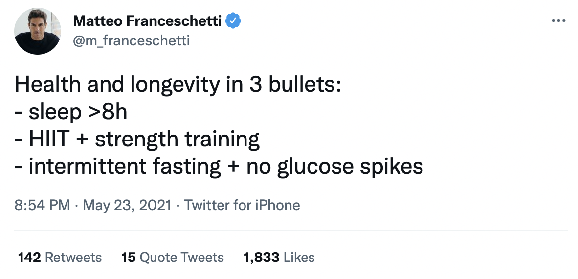Open the 'Twitter for iPhone' source link

[x=242, y=205]
